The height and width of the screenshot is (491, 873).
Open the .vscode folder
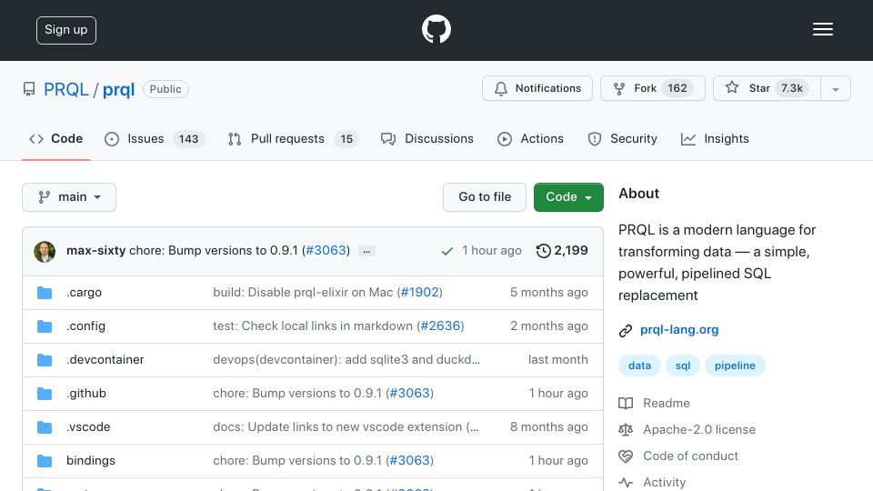[x=88, y=427]
